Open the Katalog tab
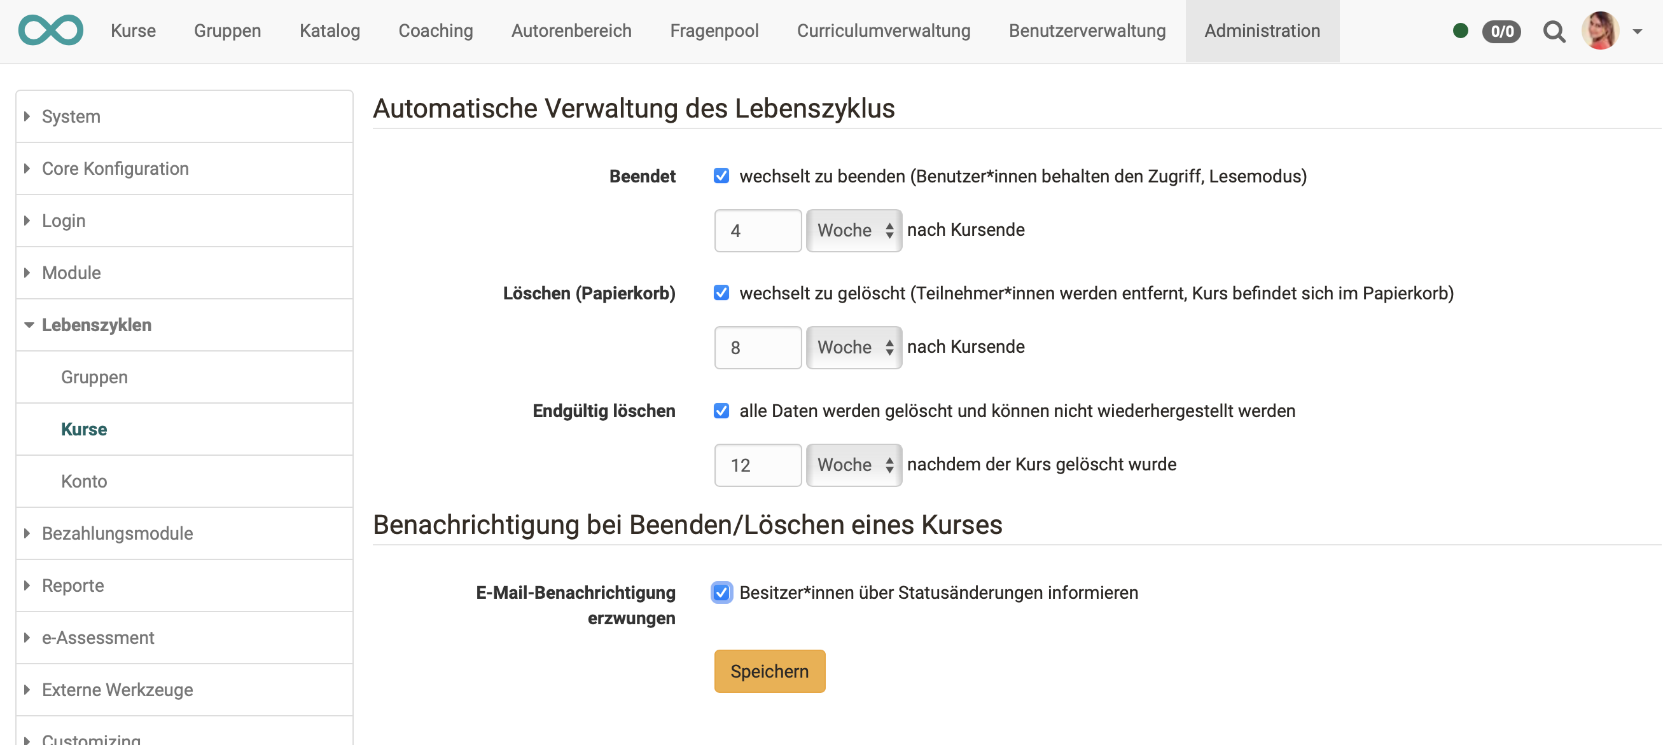Screen dimensions: 1663x745 330,31
